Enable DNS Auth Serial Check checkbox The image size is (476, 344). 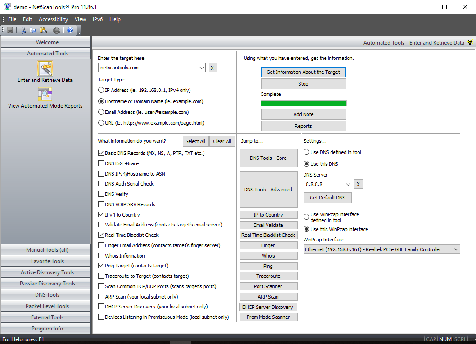[x=101, y=184]
